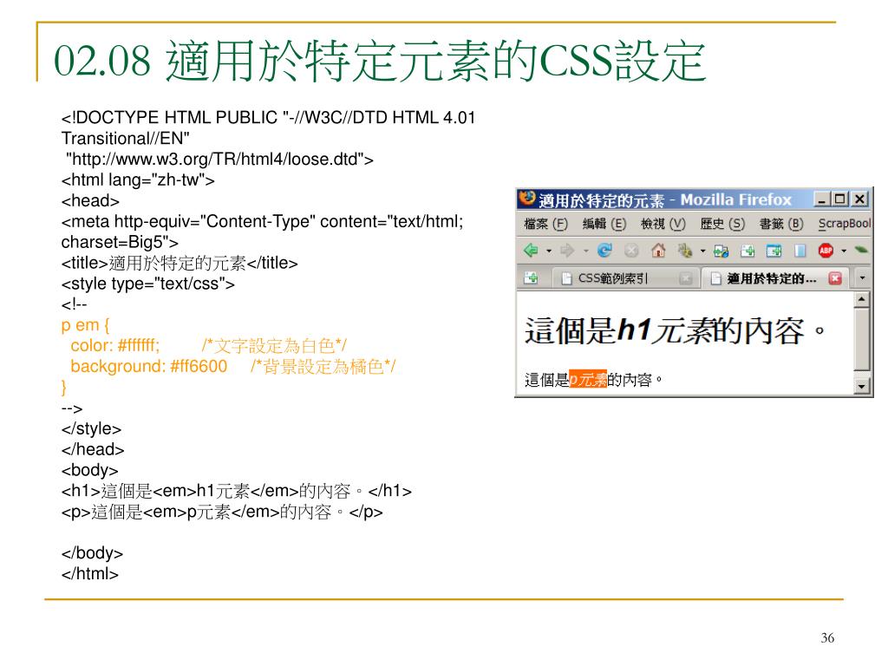Click the </html> closing tag line
The height and width of the screenshot is (666, 888).
coord(89,574)
